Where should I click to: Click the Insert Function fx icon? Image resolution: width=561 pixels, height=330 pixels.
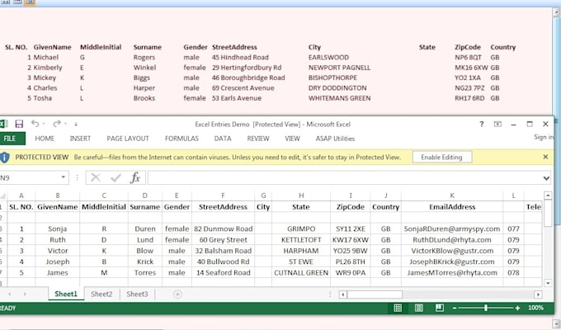pos(135,177)
